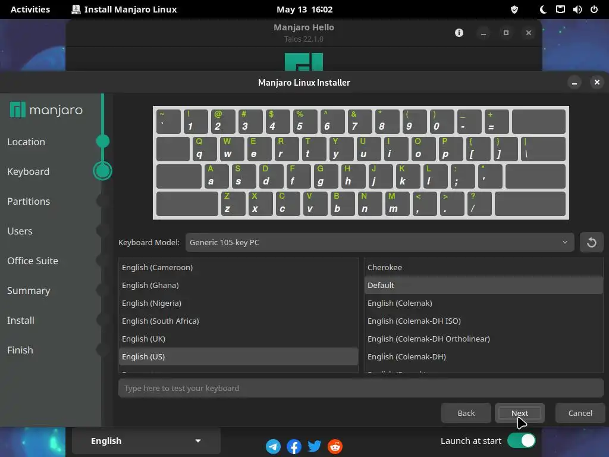
Task: Click the display icon in system tray
Action: click(560, 10)
